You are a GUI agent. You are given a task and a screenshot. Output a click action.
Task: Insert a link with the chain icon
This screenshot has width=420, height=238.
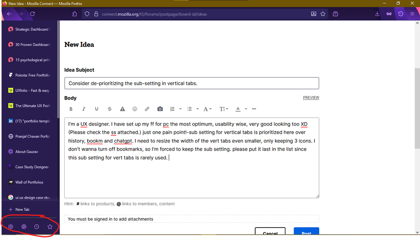coord(147,109)
